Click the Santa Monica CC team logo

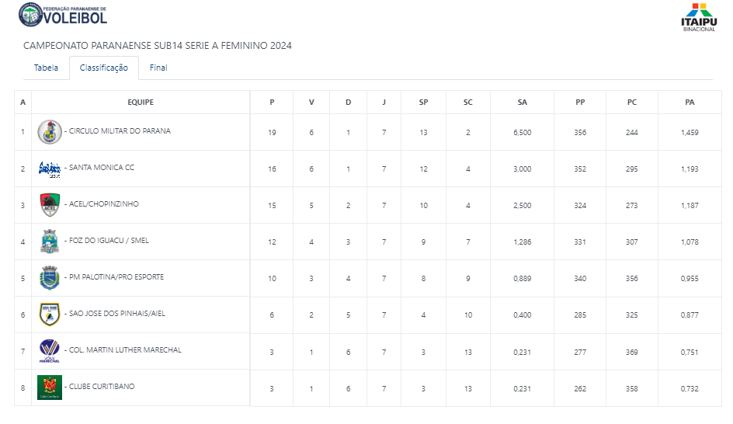(50, 169)
